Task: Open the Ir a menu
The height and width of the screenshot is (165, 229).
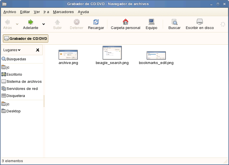Action: [x=46, y=12]
